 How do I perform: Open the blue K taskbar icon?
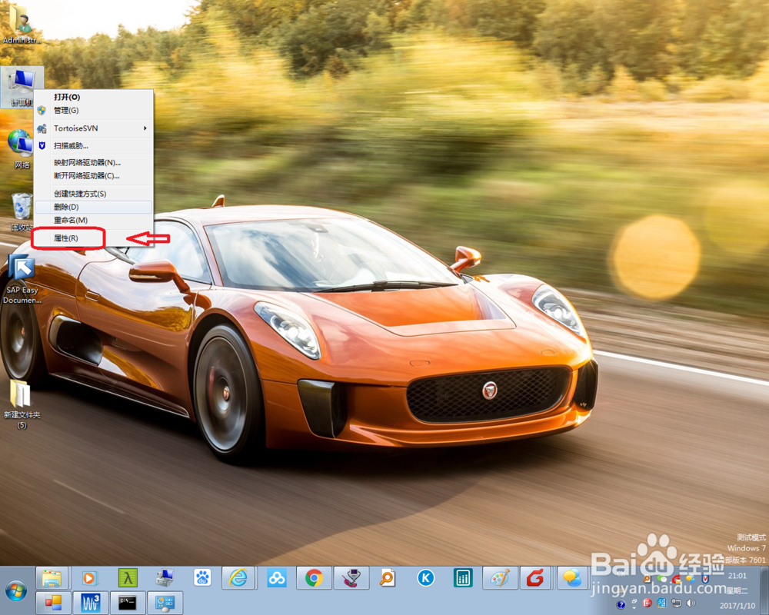(426, 578)
